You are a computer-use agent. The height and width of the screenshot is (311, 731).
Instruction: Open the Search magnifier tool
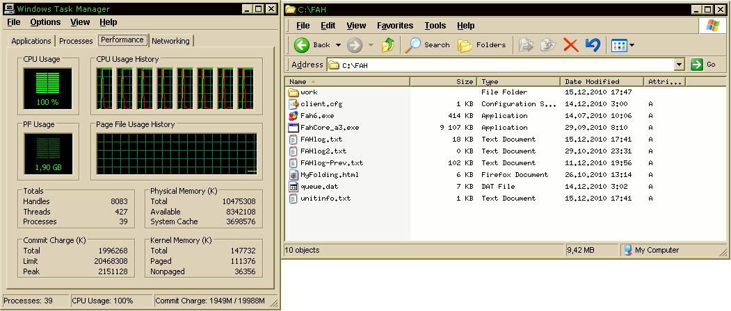tap(412, 45)
